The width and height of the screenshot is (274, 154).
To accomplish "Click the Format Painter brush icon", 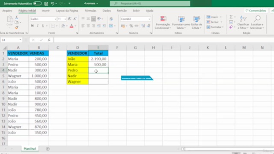I will coord(17,27).
